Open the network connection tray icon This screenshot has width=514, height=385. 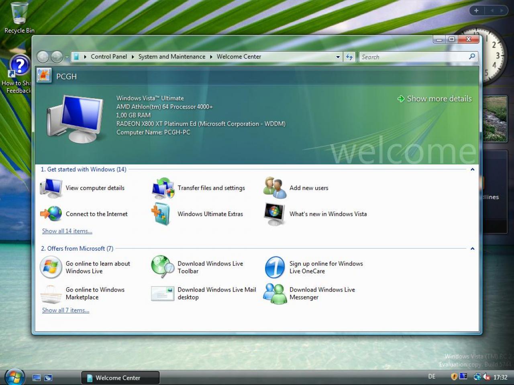pos(477,377)
